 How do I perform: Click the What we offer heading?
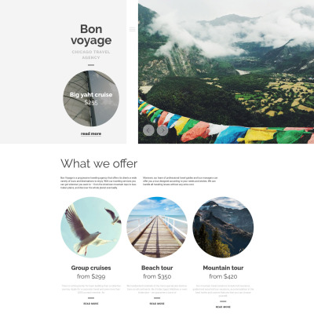pyautogui.click(x=99, y=163)
